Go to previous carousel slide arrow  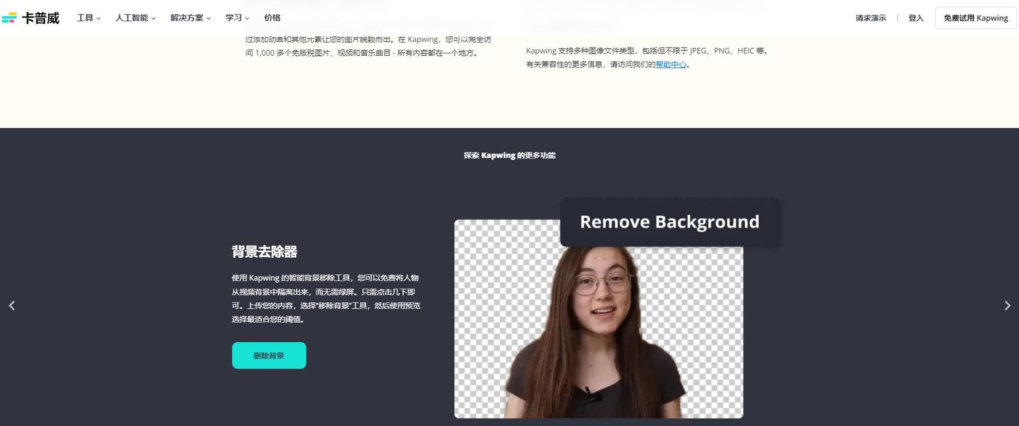[11, 305]
